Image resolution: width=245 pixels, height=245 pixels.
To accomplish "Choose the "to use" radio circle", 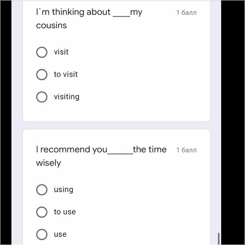I will 41,212.
